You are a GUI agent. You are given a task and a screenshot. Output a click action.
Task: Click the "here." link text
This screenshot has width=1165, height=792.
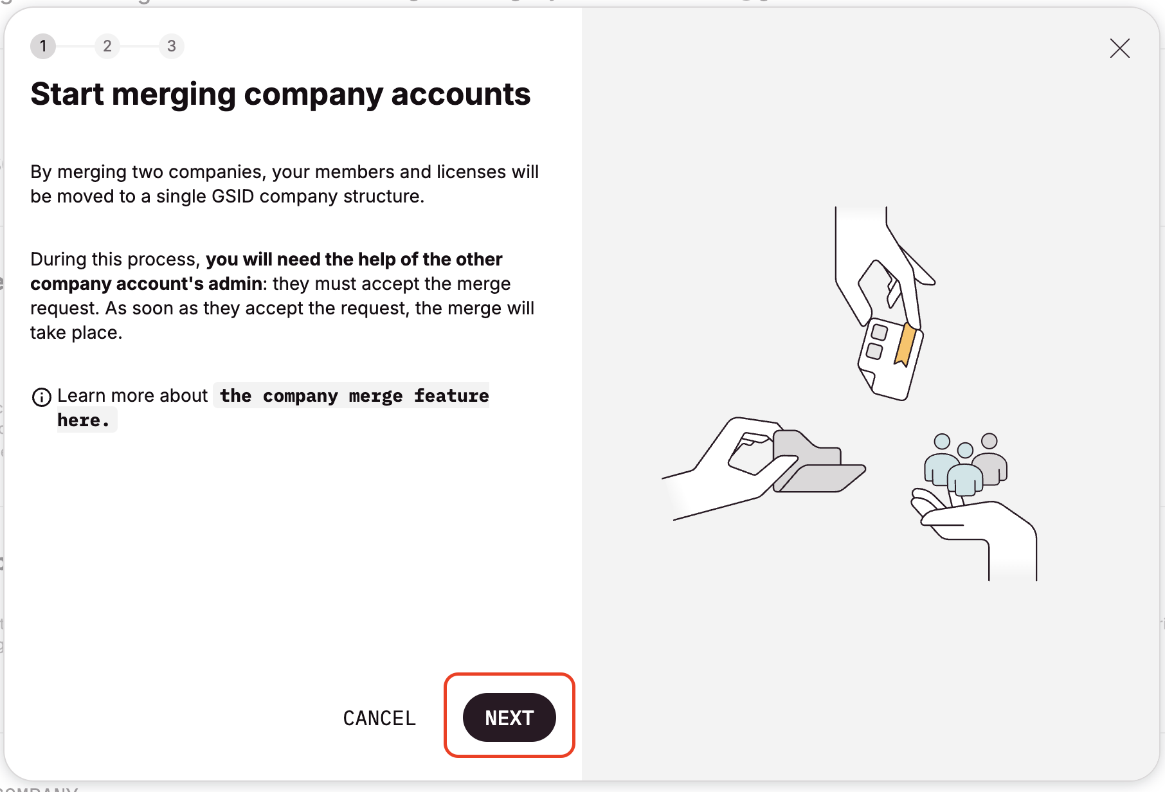click(84, 420)
